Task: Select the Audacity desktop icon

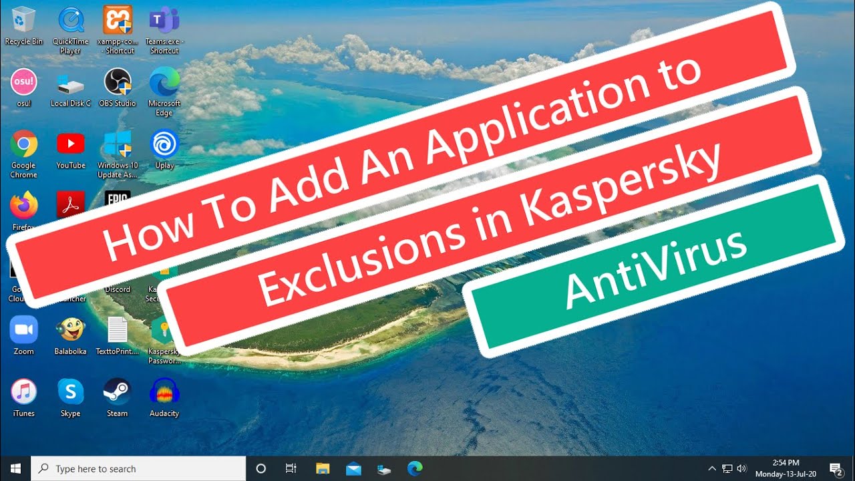Action: point(164,397)
